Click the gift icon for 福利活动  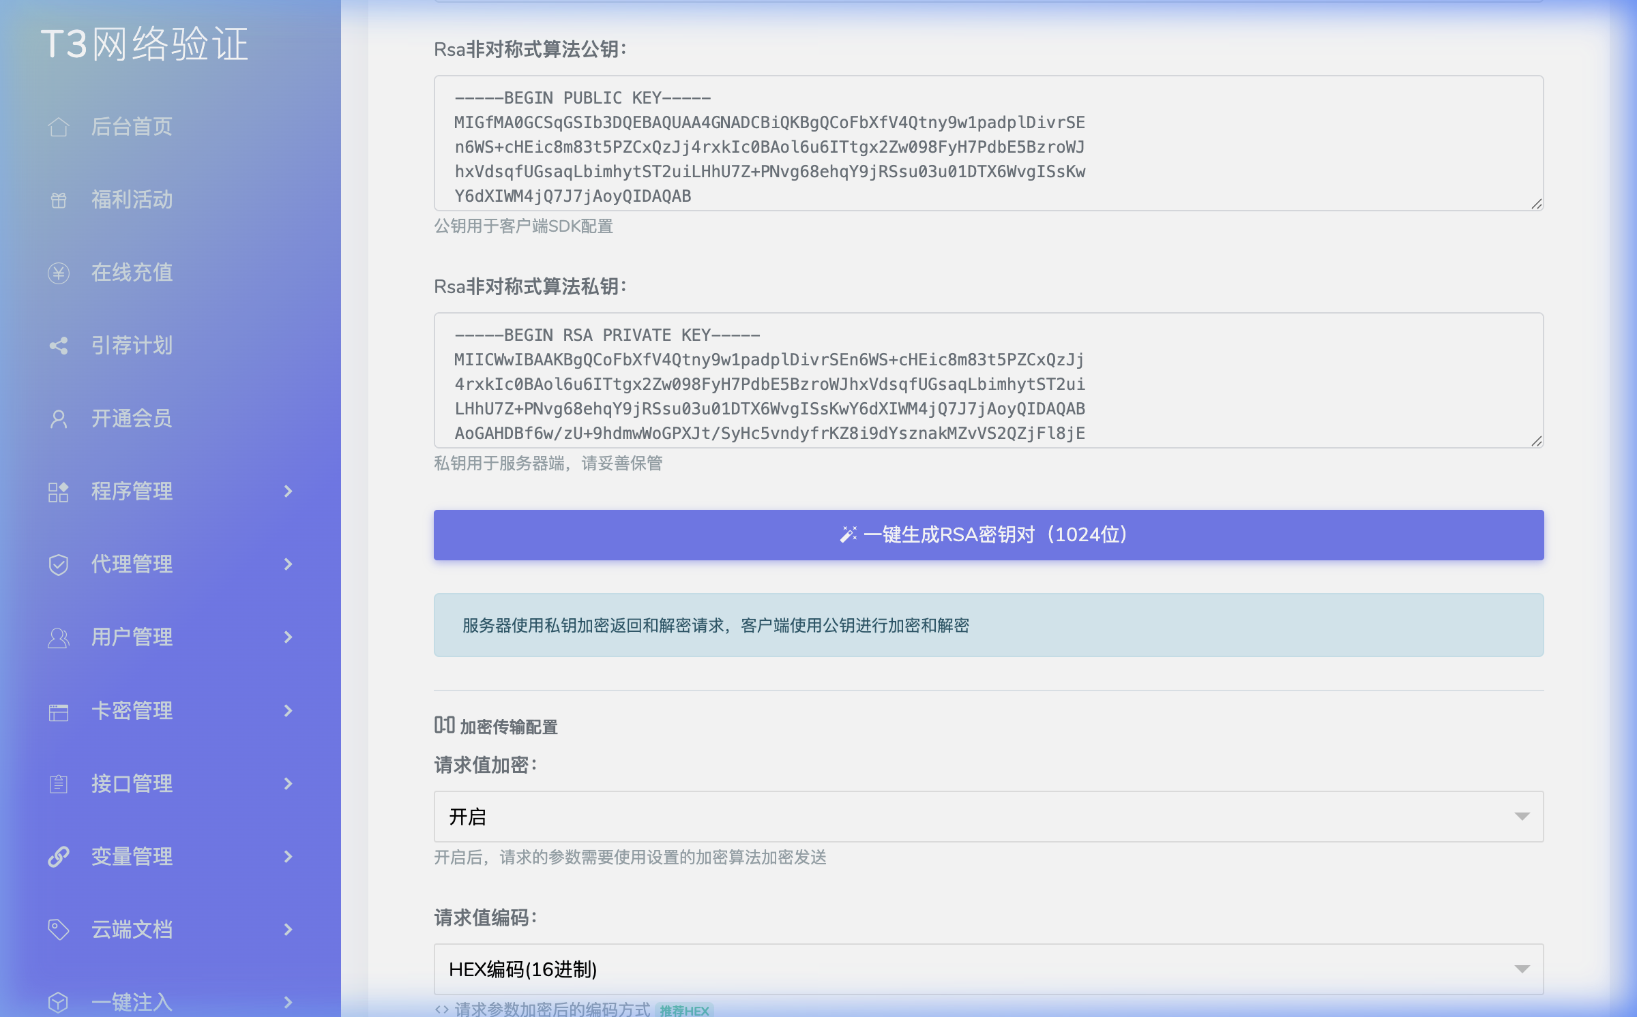(x=59, y=200)
